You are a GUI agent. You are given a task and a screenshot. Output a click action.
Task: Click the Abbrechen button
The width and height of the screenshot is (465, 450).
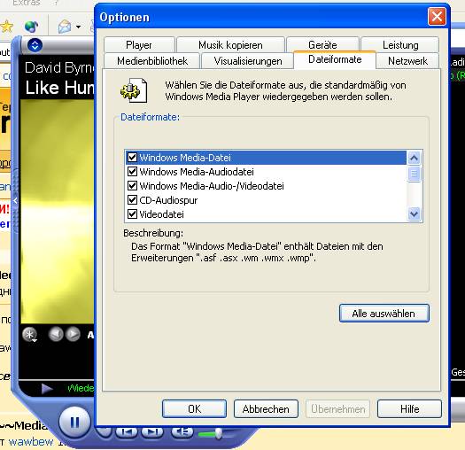266,409
